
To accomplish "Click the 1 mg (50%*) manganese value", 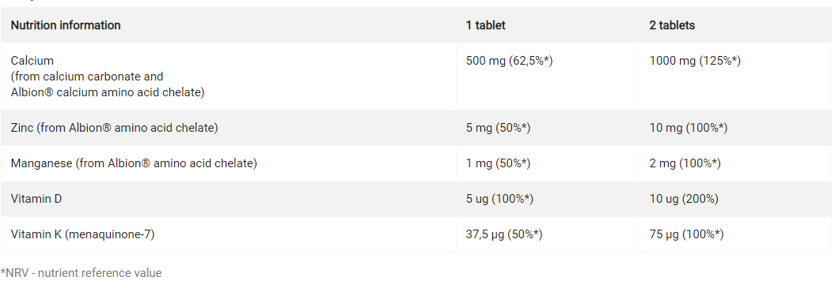I will click(x=498, y=163).
